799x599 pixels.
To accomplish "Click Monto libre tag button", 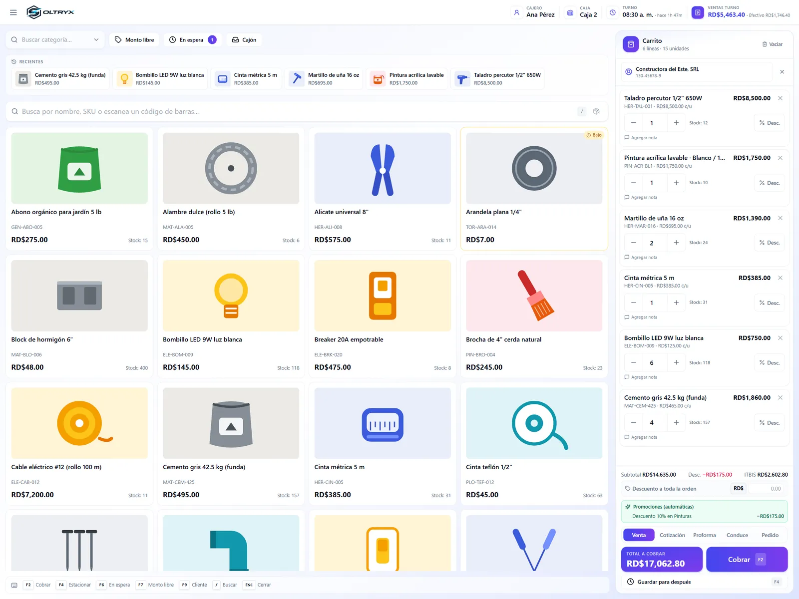I will [134, 40].
